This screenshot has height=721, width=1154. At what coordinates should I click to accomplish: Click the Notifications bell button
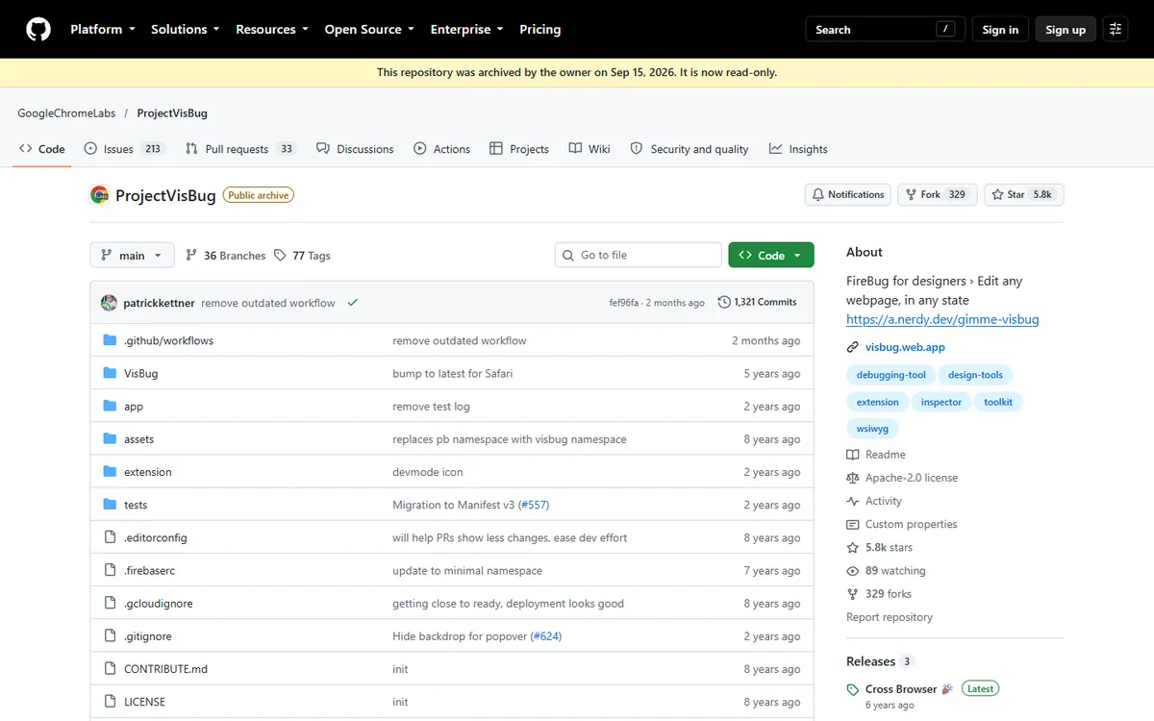[847, 194]
